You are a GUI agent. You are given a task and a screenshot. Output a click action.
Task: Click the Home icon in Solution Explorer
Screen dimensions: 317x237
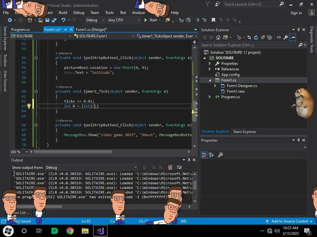point(218,37)
